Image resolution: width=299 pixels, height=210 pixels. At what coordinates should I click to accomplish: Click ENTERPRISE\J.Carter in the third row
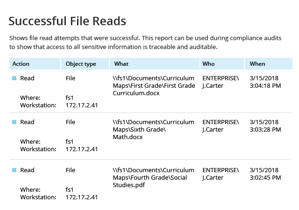coord(221,174)
